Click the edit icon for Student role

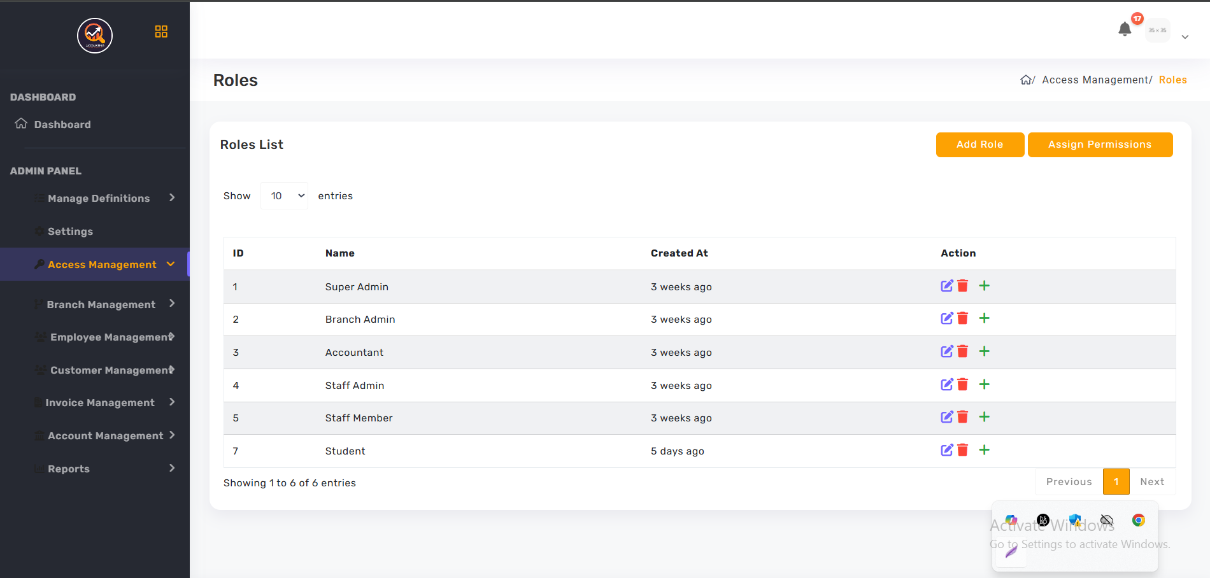tap(946, 450)
